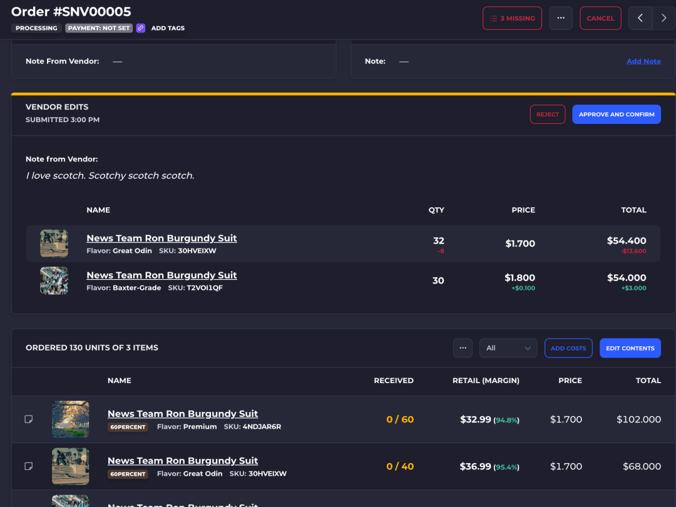Click Add Tags in the order header
The width and height of the screenshot is (676, 507).
tap(168, 28)
